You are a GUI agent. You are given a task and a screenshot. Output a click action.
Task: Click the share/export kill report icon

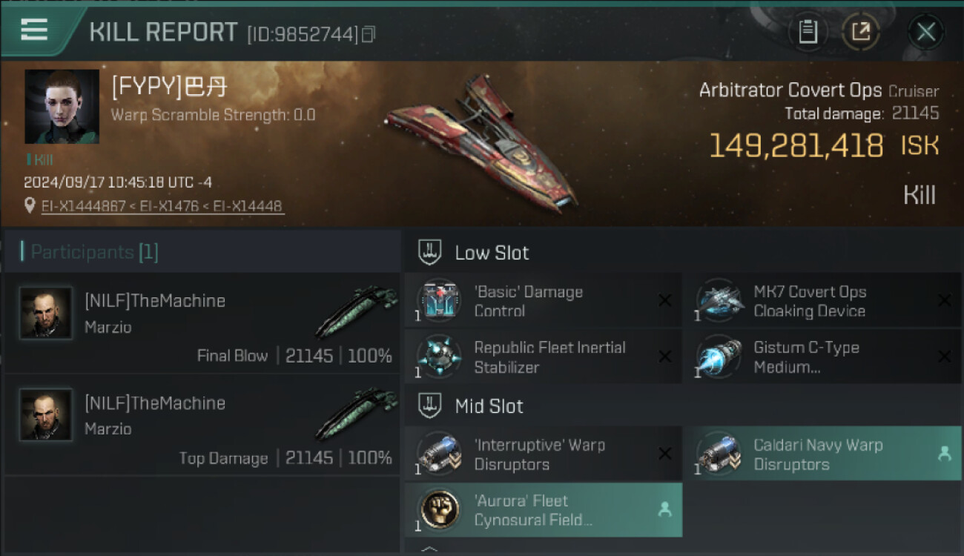(x=860, y=32)
